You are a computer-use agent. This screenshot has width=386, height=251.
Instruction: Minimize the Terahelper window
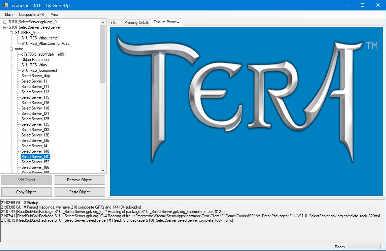[x=347, y=5]
